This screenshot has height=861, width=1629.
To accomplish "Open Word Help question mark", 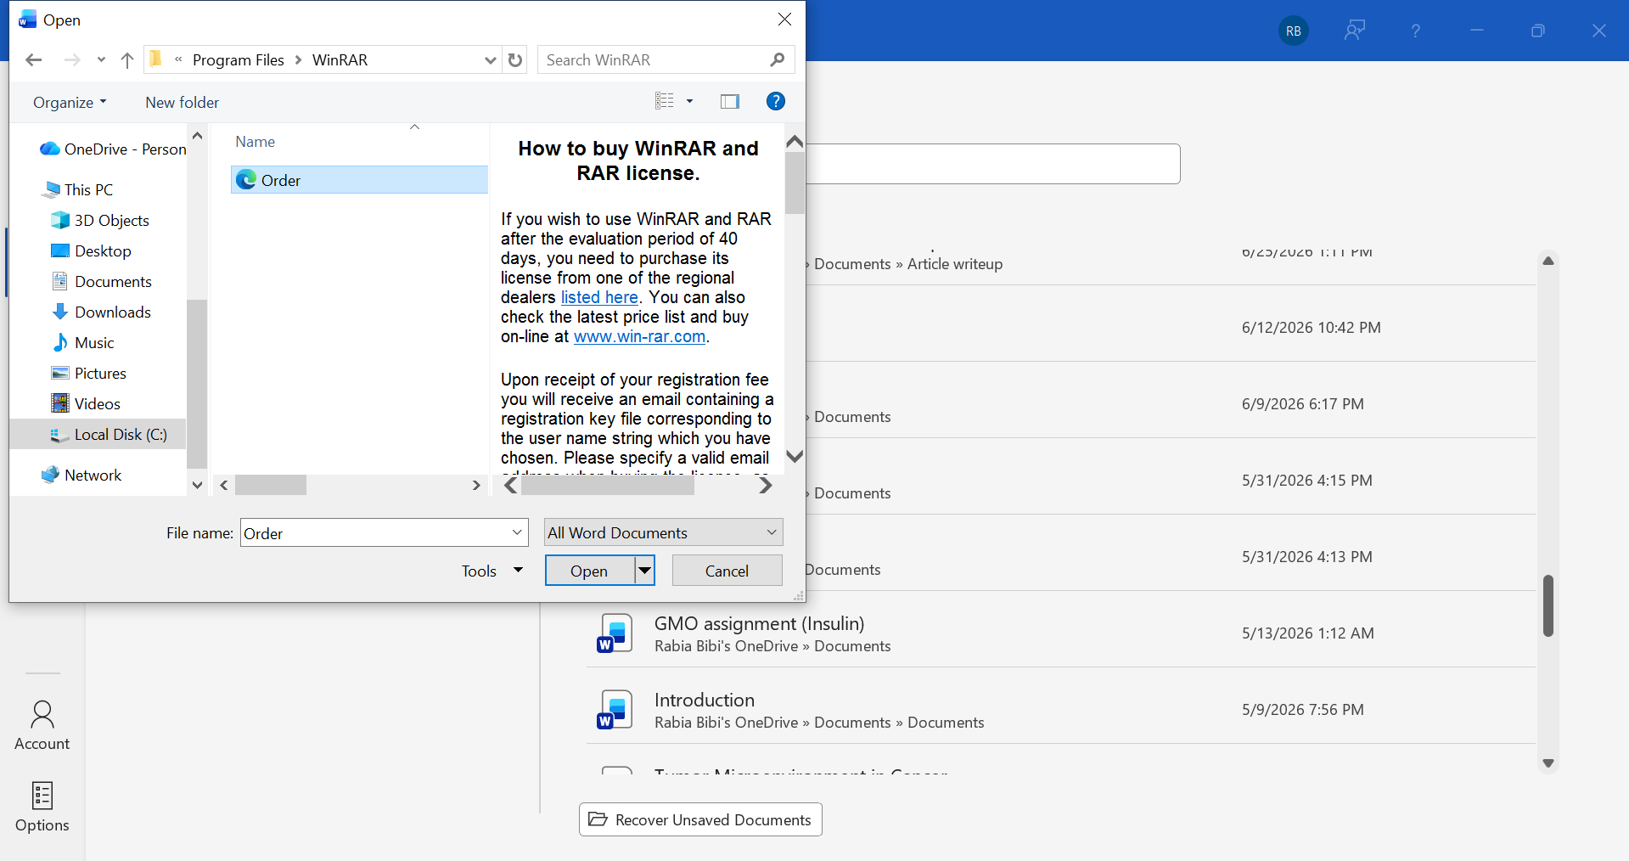I will coord(1415,31).
